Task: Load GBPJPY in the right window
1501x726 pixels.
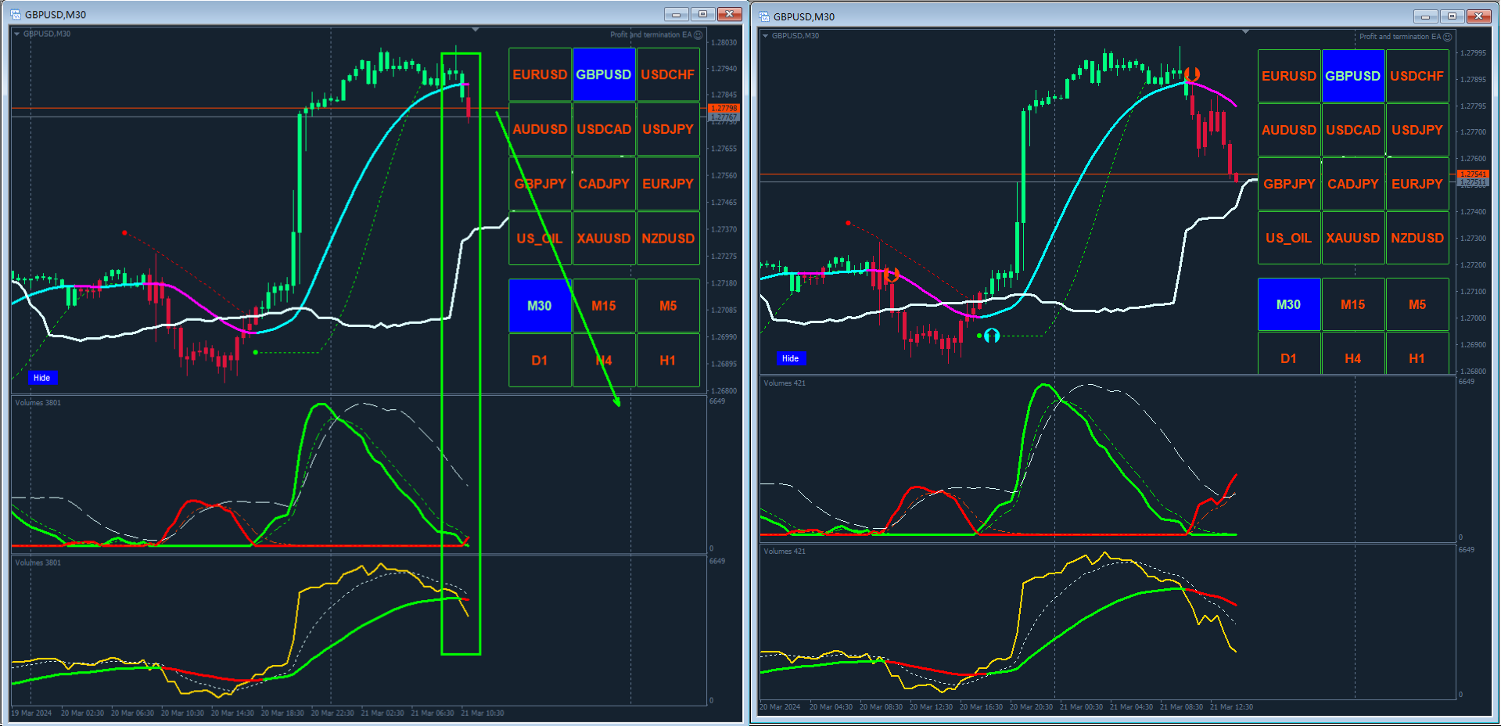Action: (1289, 184)
